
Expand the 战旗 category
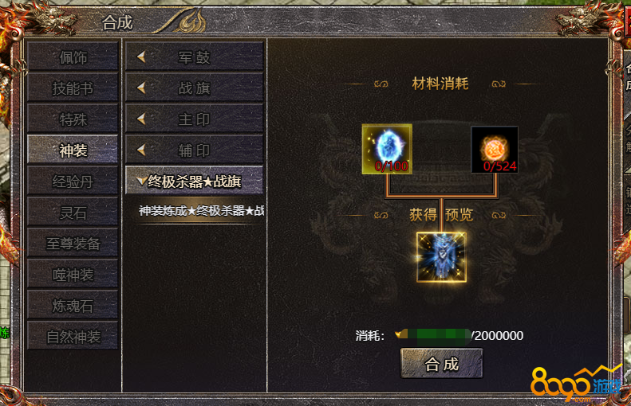(195, 88)
